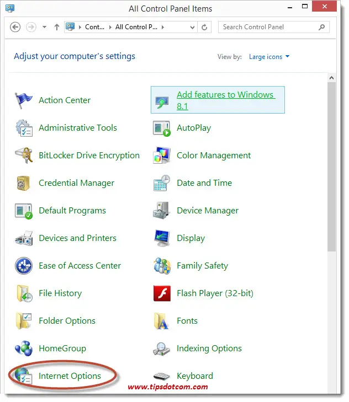Open the Ease of Access Center link
The image size is (349, 402).
point(80,266)
